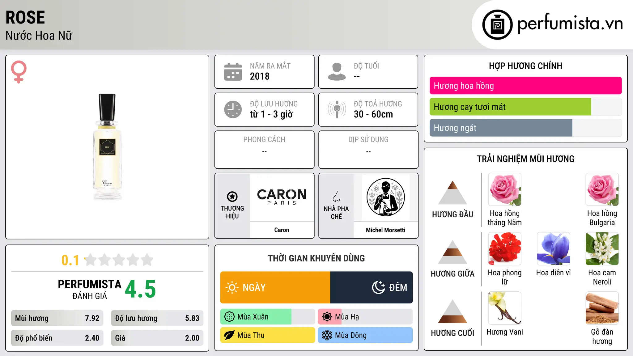Viewport: 633px width, 356px height.
Task: Select the Gỗ đàn hương note image
Action: [x=602, y=308]
